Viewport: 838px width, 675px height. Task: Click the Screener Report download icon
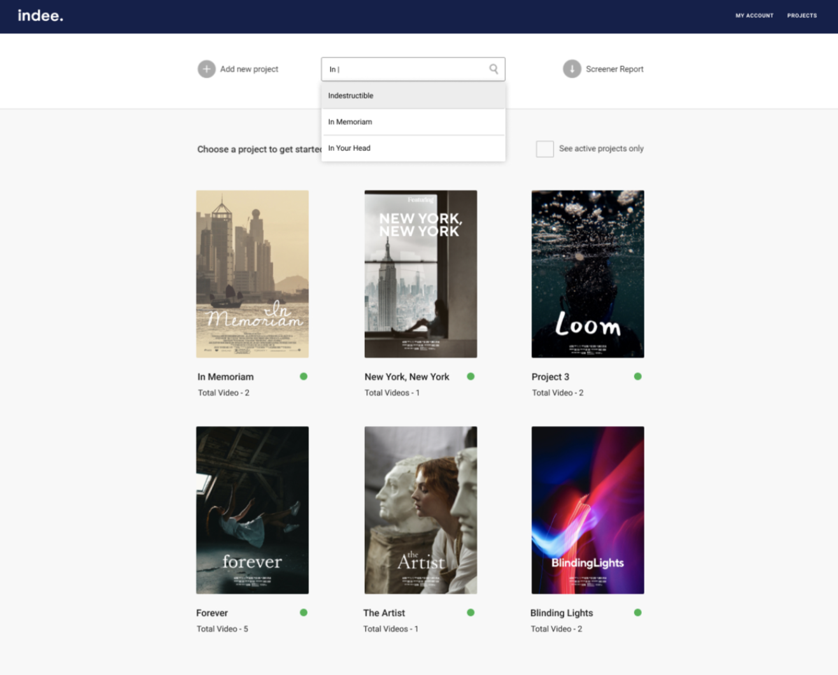(x=572, y=69)
